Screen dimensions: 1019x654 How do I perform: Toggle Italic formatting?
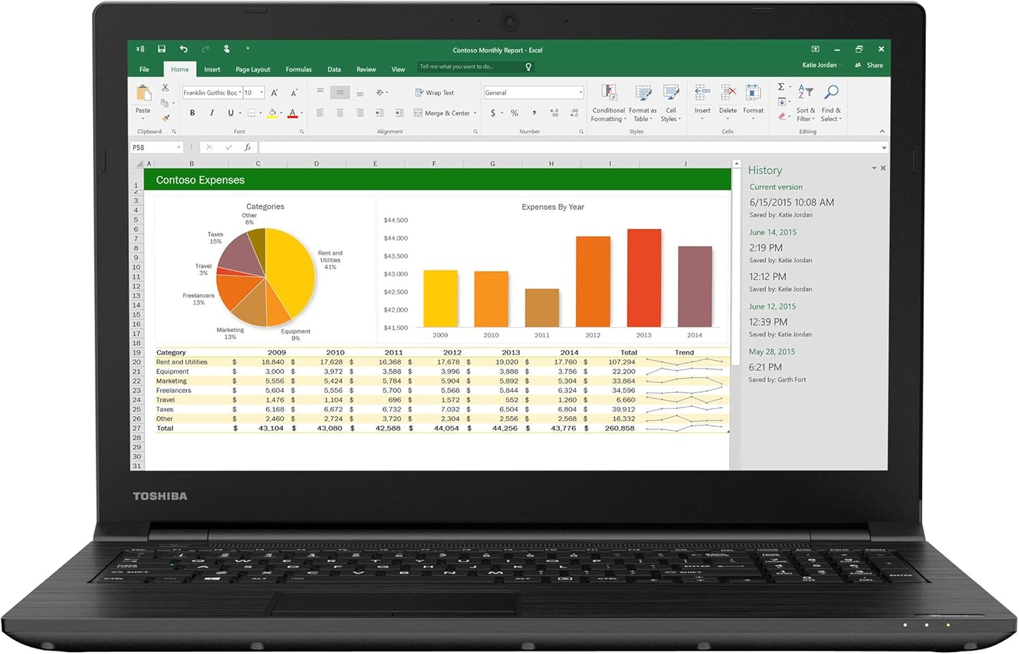[212, 113]
